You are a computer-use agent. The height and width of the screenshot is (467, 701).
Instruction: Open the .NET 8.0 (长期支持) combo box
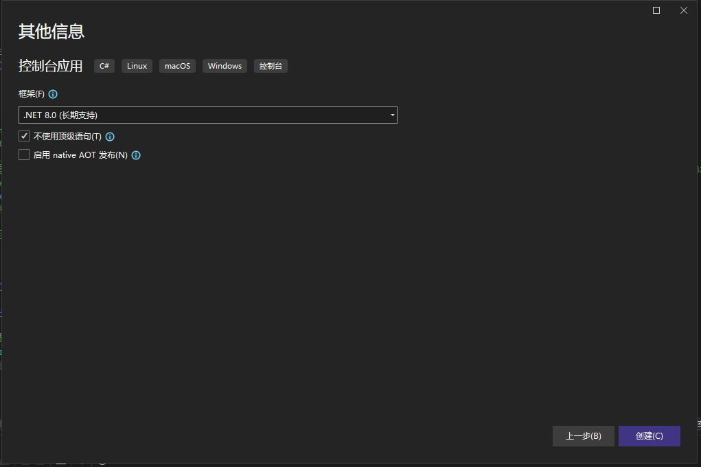(206, 115)
